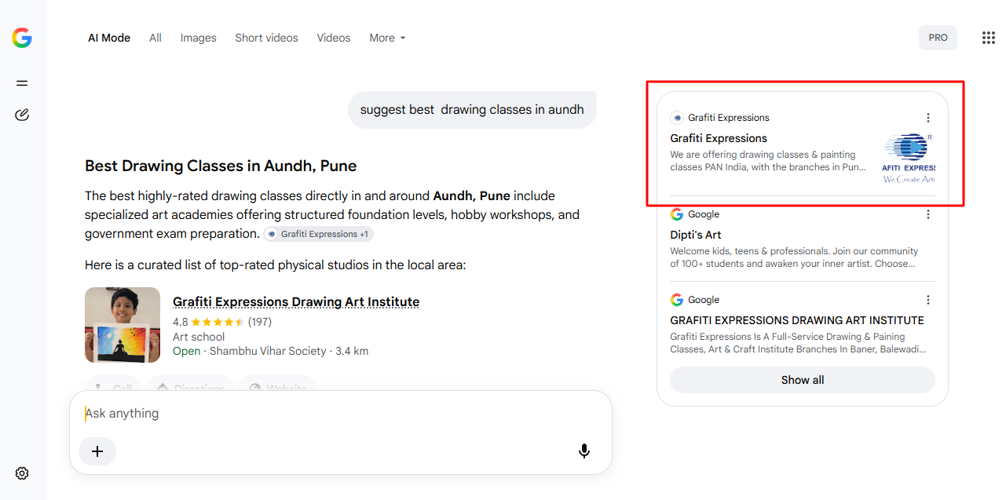
Task: Expand the More dropdown
Action: [x=387, y=38]
